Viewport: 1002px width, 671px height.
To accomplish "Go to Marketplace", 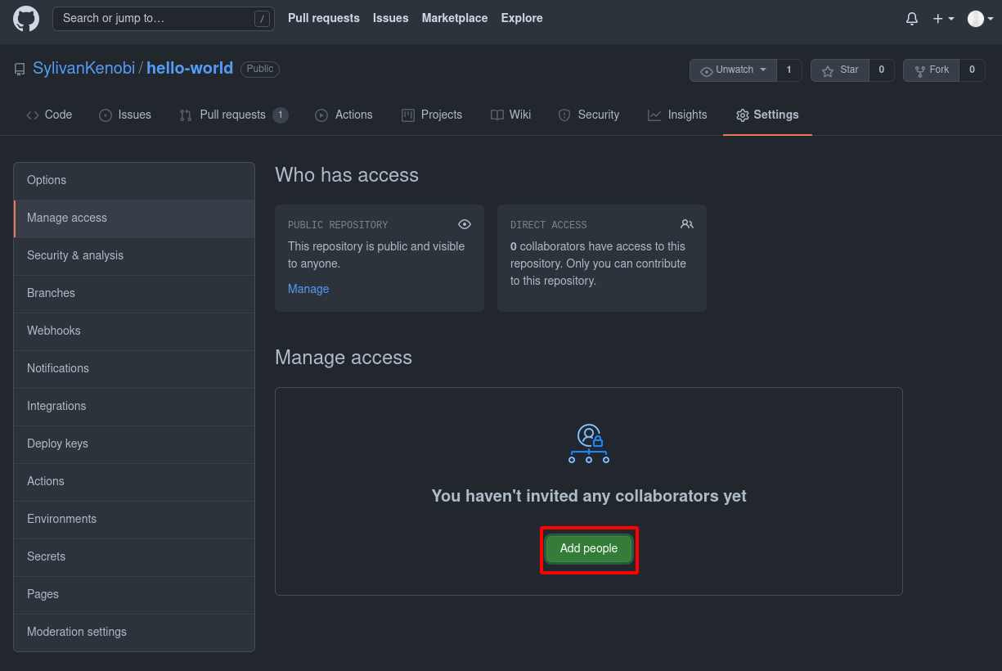I will 455,18.
